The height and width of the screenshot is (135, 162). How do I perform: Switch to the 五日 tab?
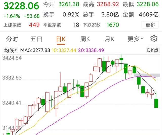(36, 39)
